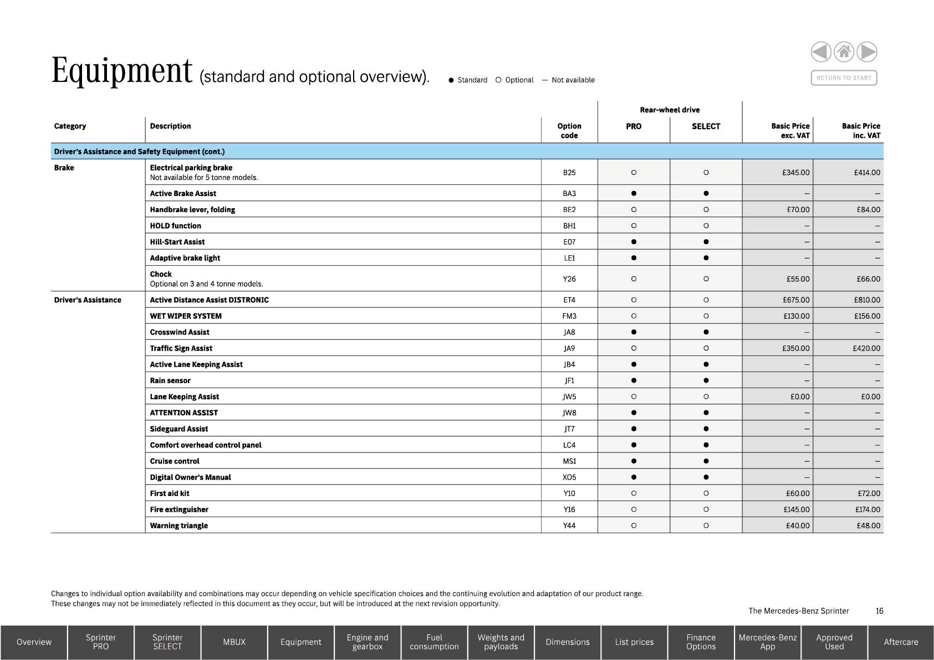Click the page number 16
Image resolution: width=934 pixels, height=660 pixels.
[880, 611]
